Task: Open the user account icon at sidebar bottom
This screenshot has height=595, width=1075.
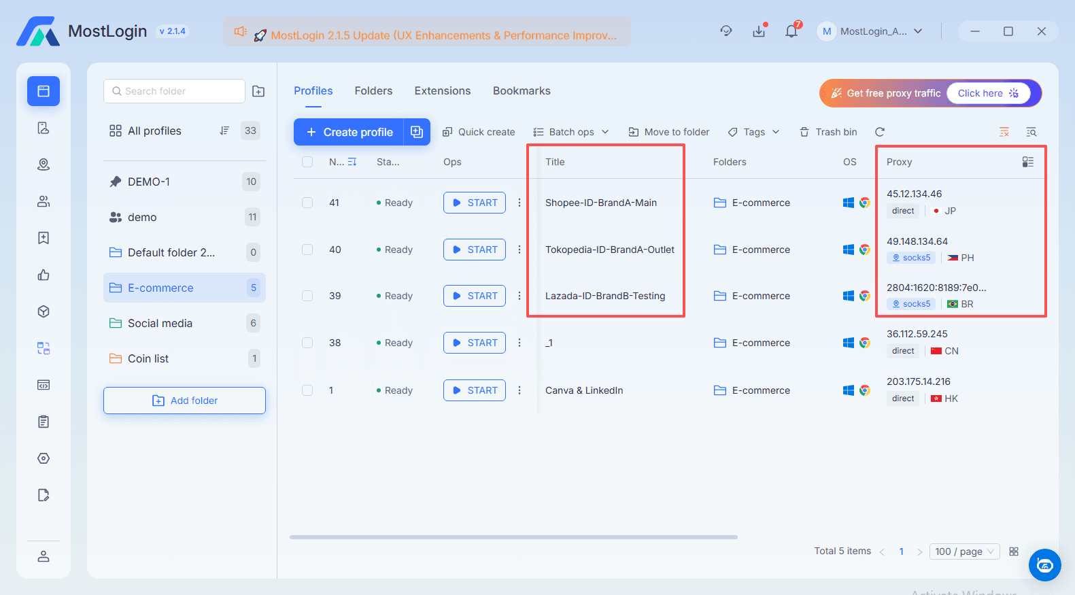Action: coord(44,556)
